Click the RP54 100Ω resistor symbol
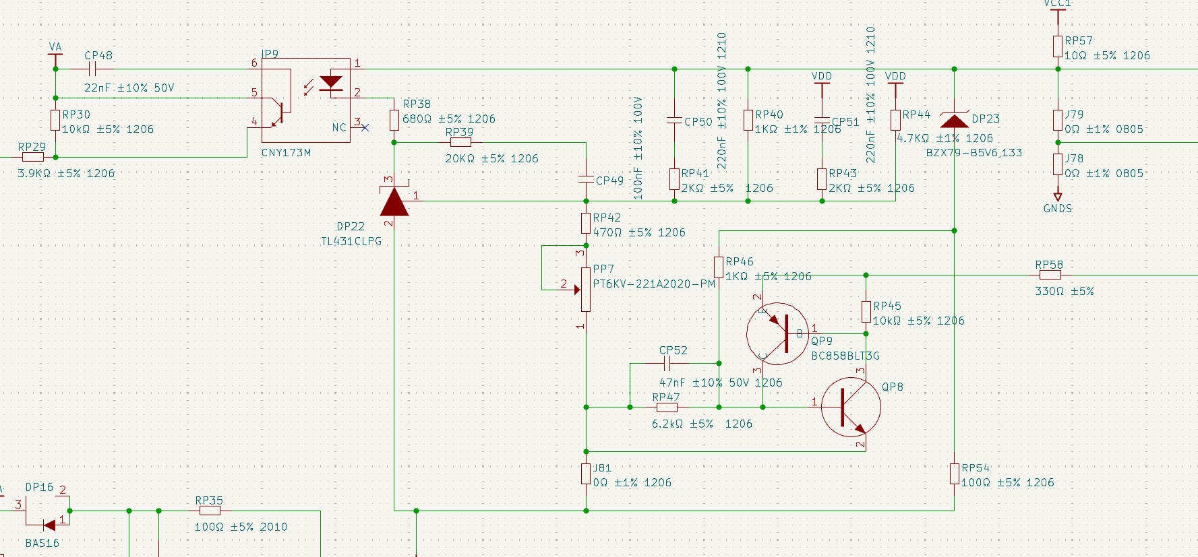Viewport: 1198px width, 557px height. point(955,473)
